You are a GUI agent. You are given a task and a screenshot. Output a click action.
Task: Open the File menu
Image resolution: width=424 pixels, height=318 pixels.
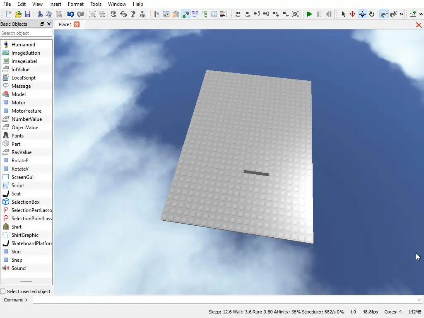(x=7, y=4)
